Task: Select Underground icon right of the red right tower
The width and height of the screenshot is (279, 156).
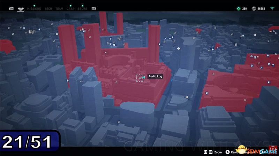Action: point(179,48)
